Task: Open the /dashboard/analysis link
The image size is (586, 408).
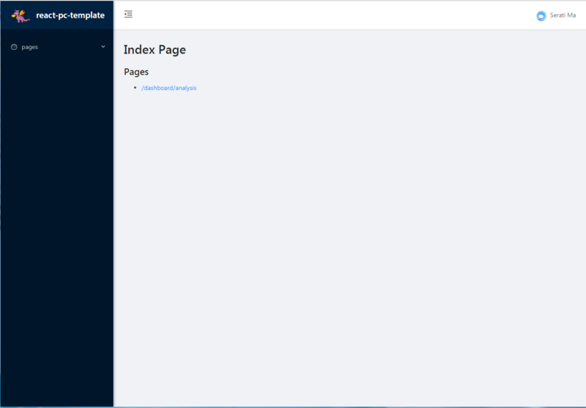Action: [169, 88]
